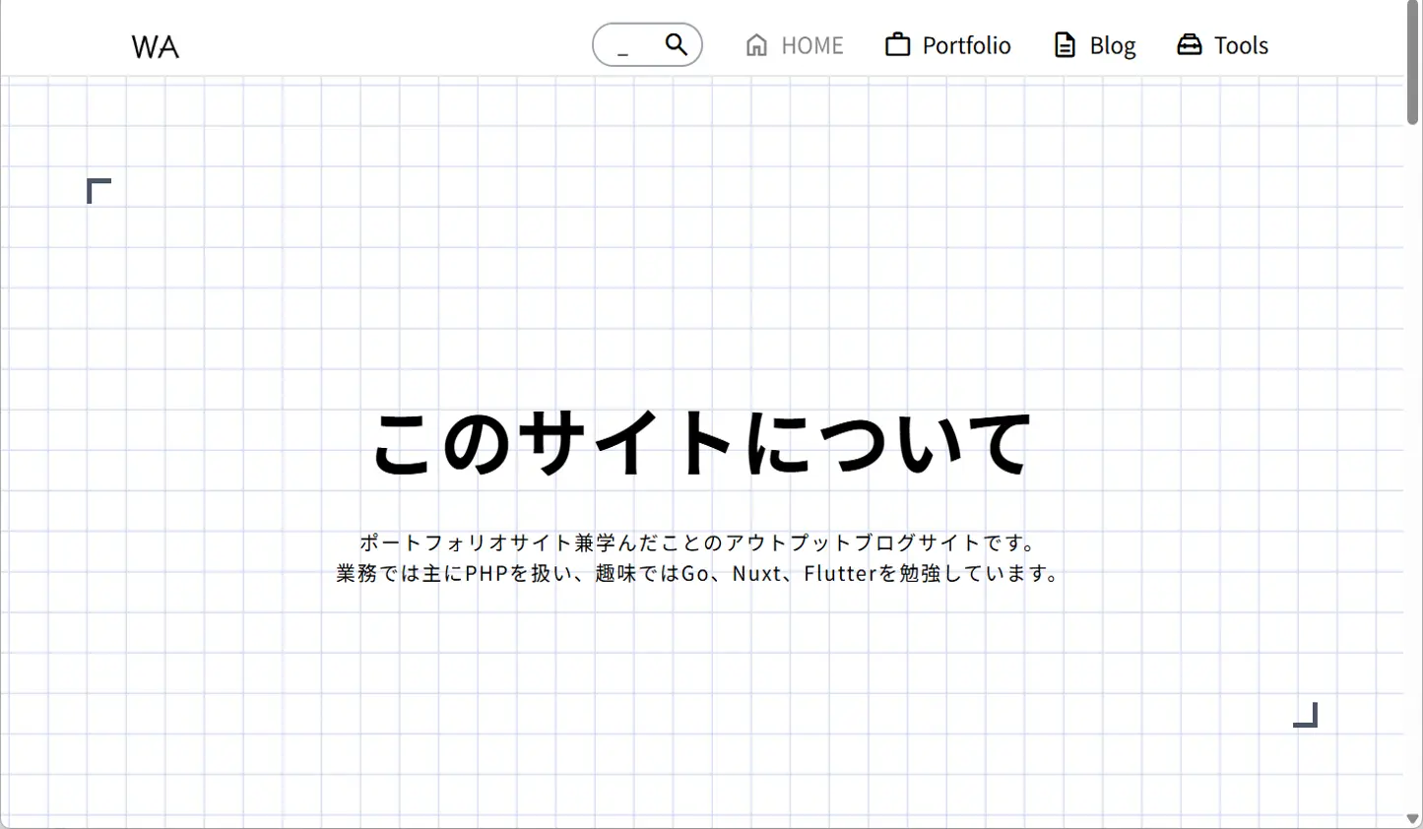Click the top-left corner bracket decoration
This screenshot has width=1423, height=829.
(97, 190)
